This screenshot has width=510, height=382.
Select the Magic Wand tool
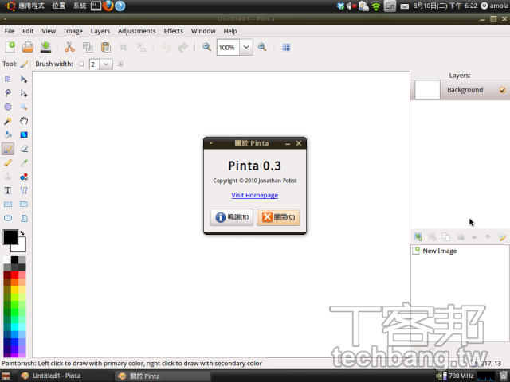point(8,121)
